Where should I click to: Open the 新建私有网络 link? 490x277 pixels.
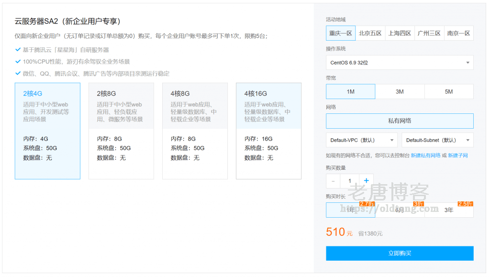coord(425,155)
